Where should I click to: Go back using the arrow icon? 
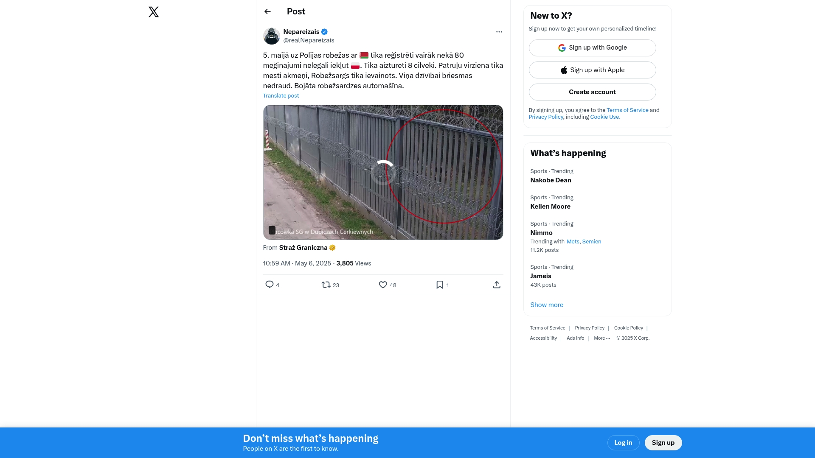pos(267,11)
